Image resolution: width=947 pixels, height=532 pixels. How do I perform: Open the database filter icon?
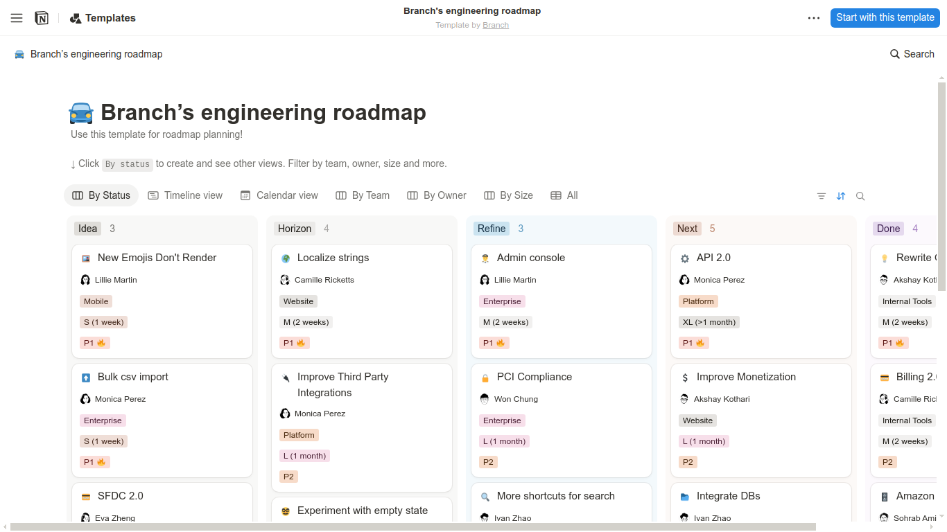(822, 196)
